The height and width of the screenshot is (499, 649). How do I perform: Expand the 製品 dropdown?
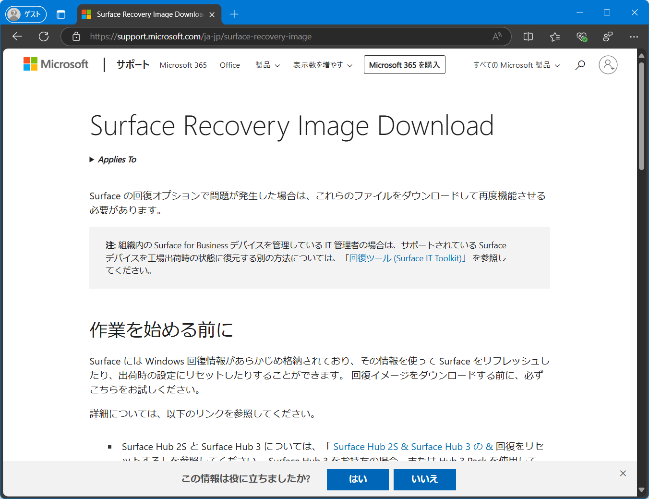(267, 65)
